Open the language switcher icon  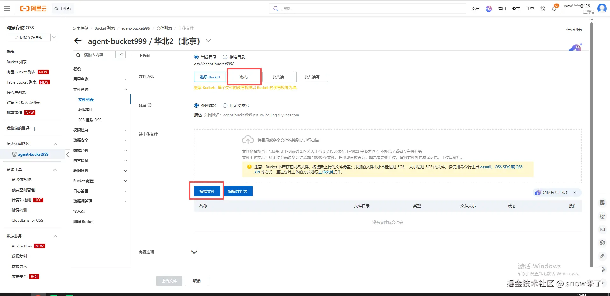point(543,9)
